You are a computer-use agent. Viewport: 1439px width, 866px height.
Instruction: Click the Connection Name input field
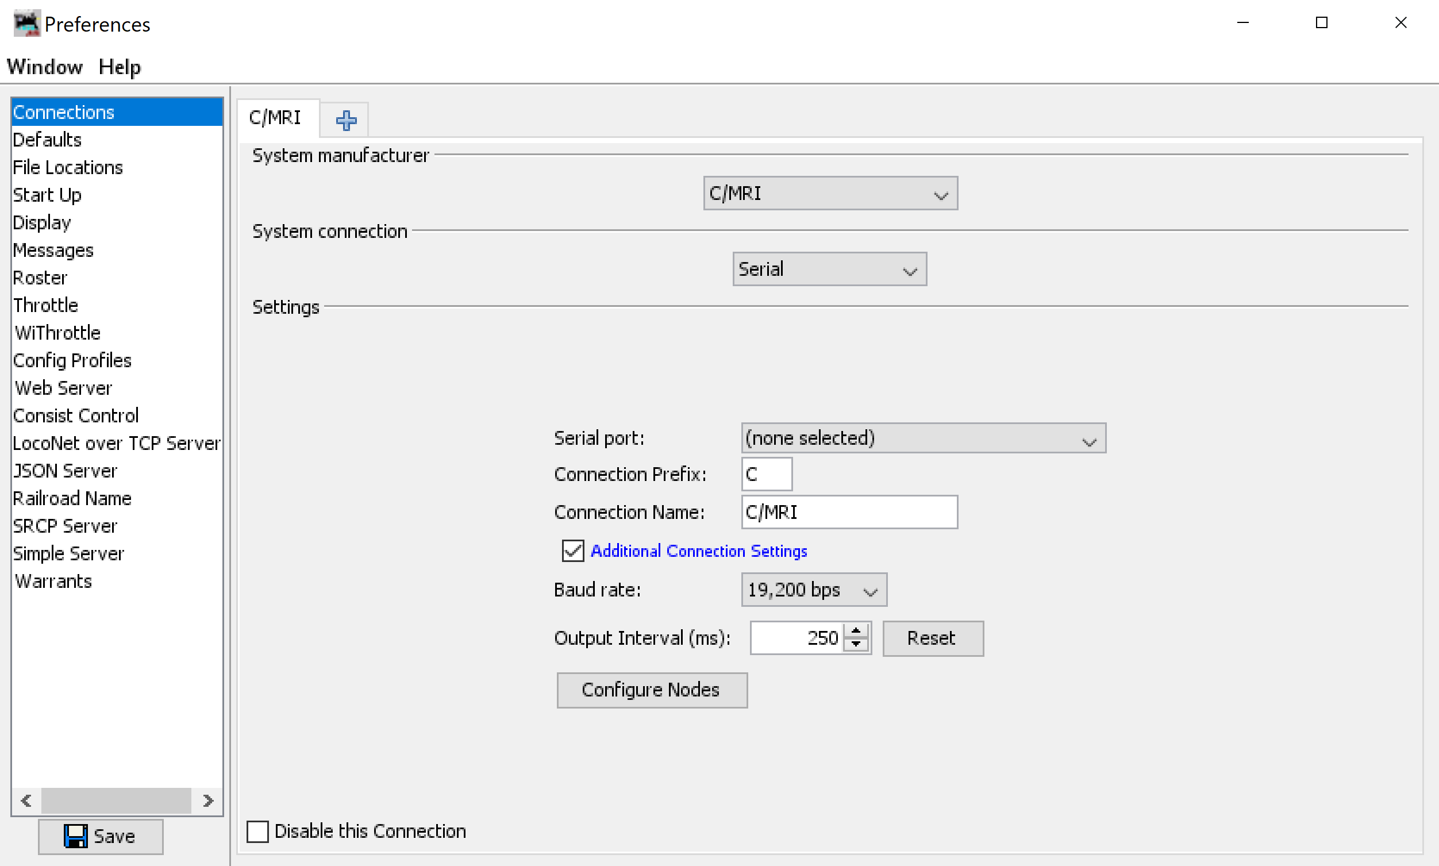pyautogui.click(x=848, y=510)
